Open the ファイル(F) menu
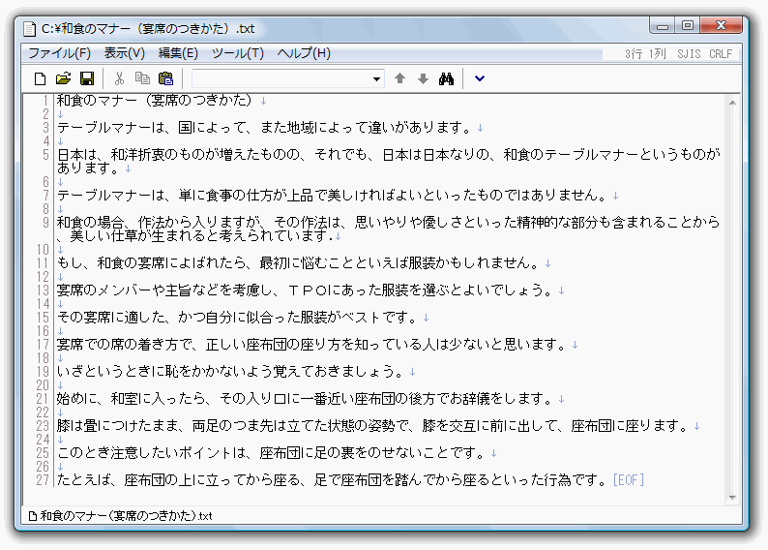The width and height of the screenshot is (768, 550). [59, 53]
